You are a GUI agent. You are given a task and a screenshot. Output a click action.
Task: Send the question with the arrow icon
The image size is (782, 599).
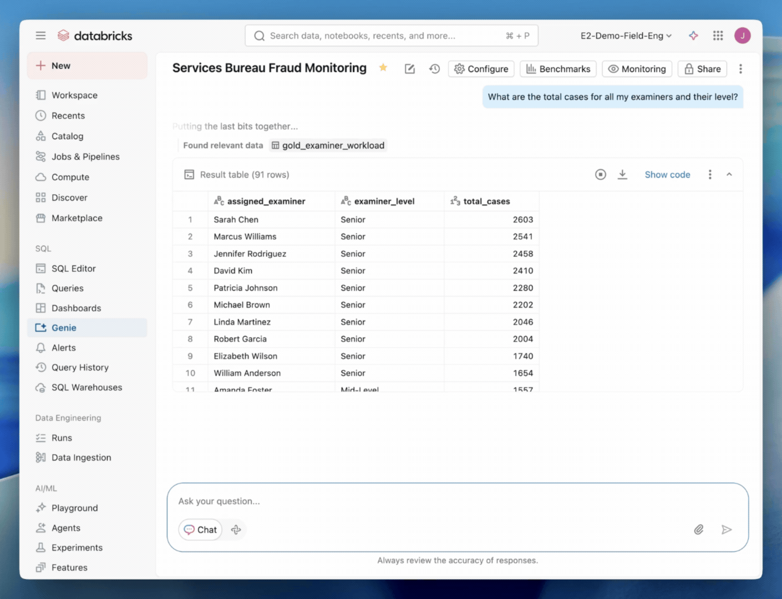[727, 530]
